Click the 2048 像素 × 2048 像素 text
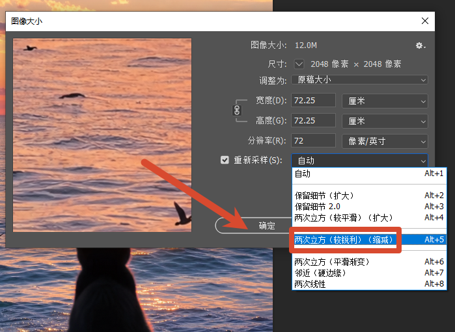The width and height of the screenshot is (455, 332). (x=356, y=64)
